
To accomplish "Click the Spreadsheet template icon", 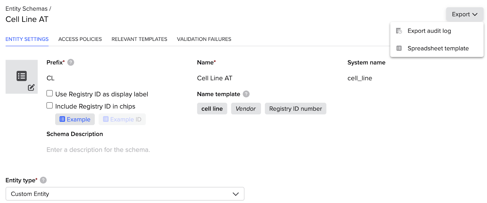I will pyautogui.click(x=399, y=48).
